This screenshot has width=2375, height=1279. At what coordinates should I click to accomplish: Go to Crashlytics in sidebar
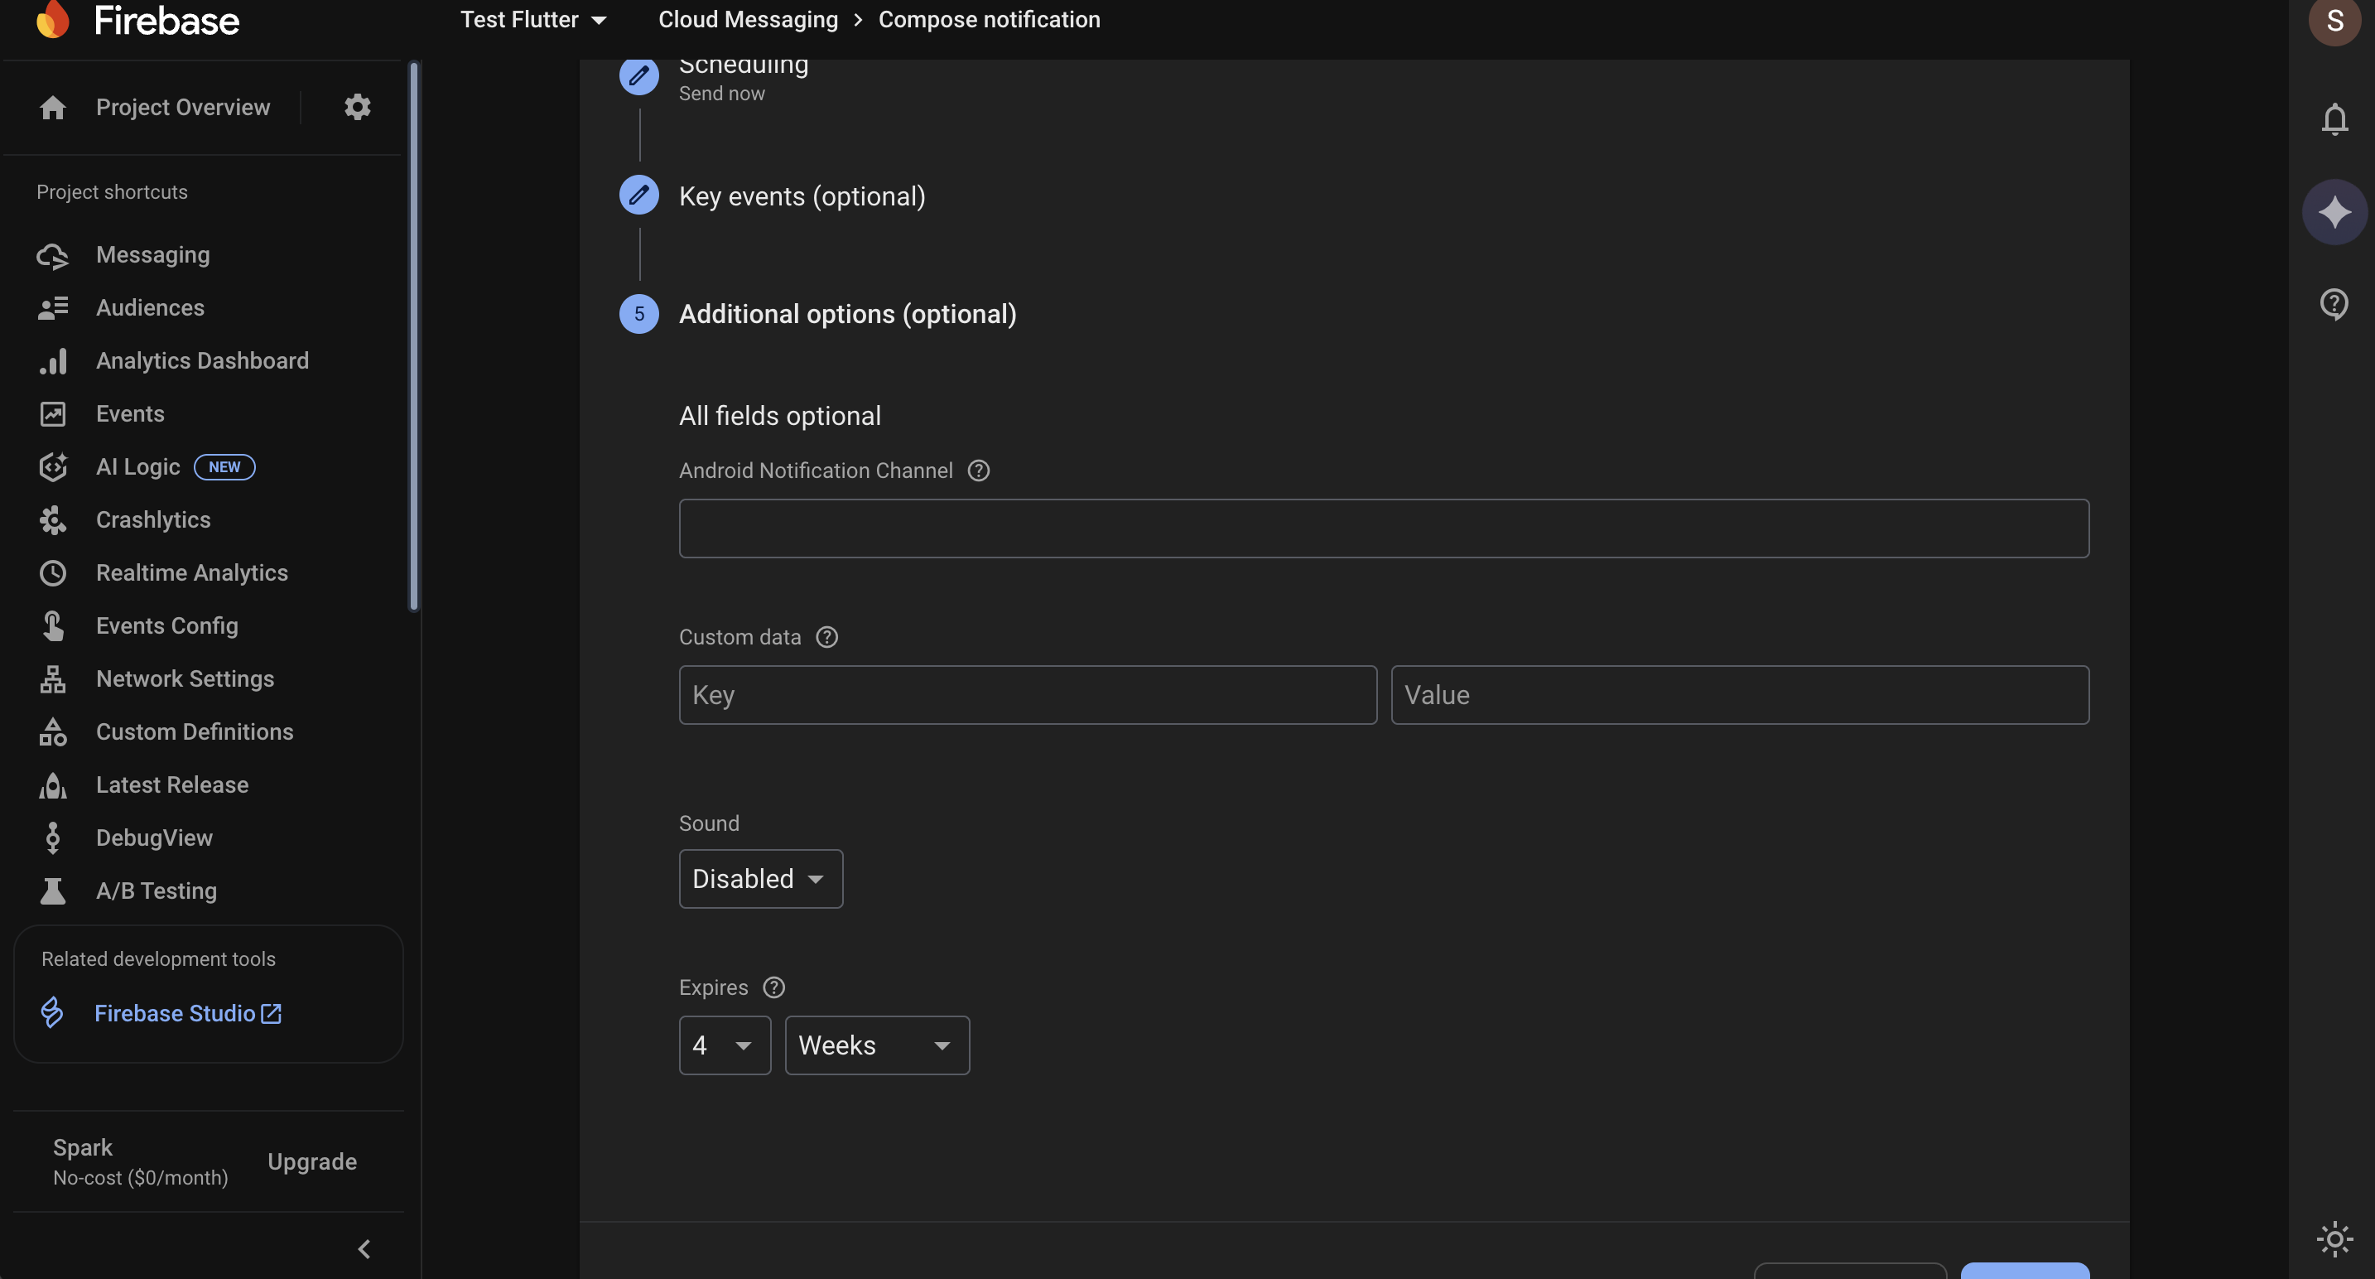(153, 520)
